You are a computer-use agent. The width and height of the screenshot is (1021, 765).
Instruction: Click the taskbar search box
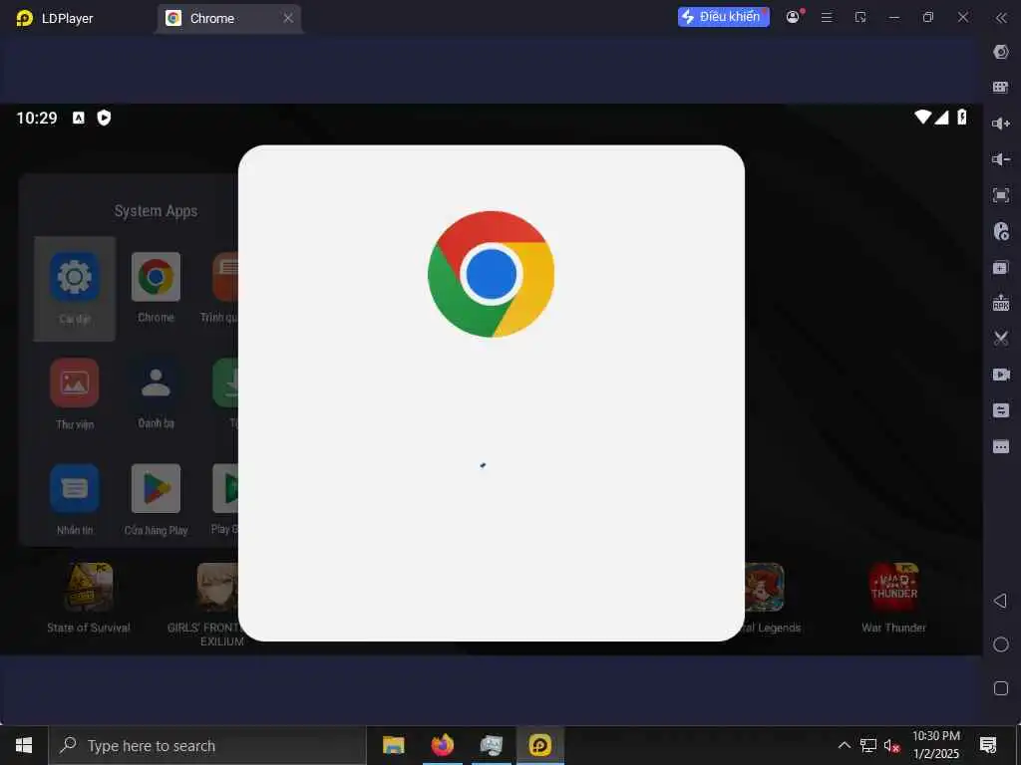click(x=207, y=745)
